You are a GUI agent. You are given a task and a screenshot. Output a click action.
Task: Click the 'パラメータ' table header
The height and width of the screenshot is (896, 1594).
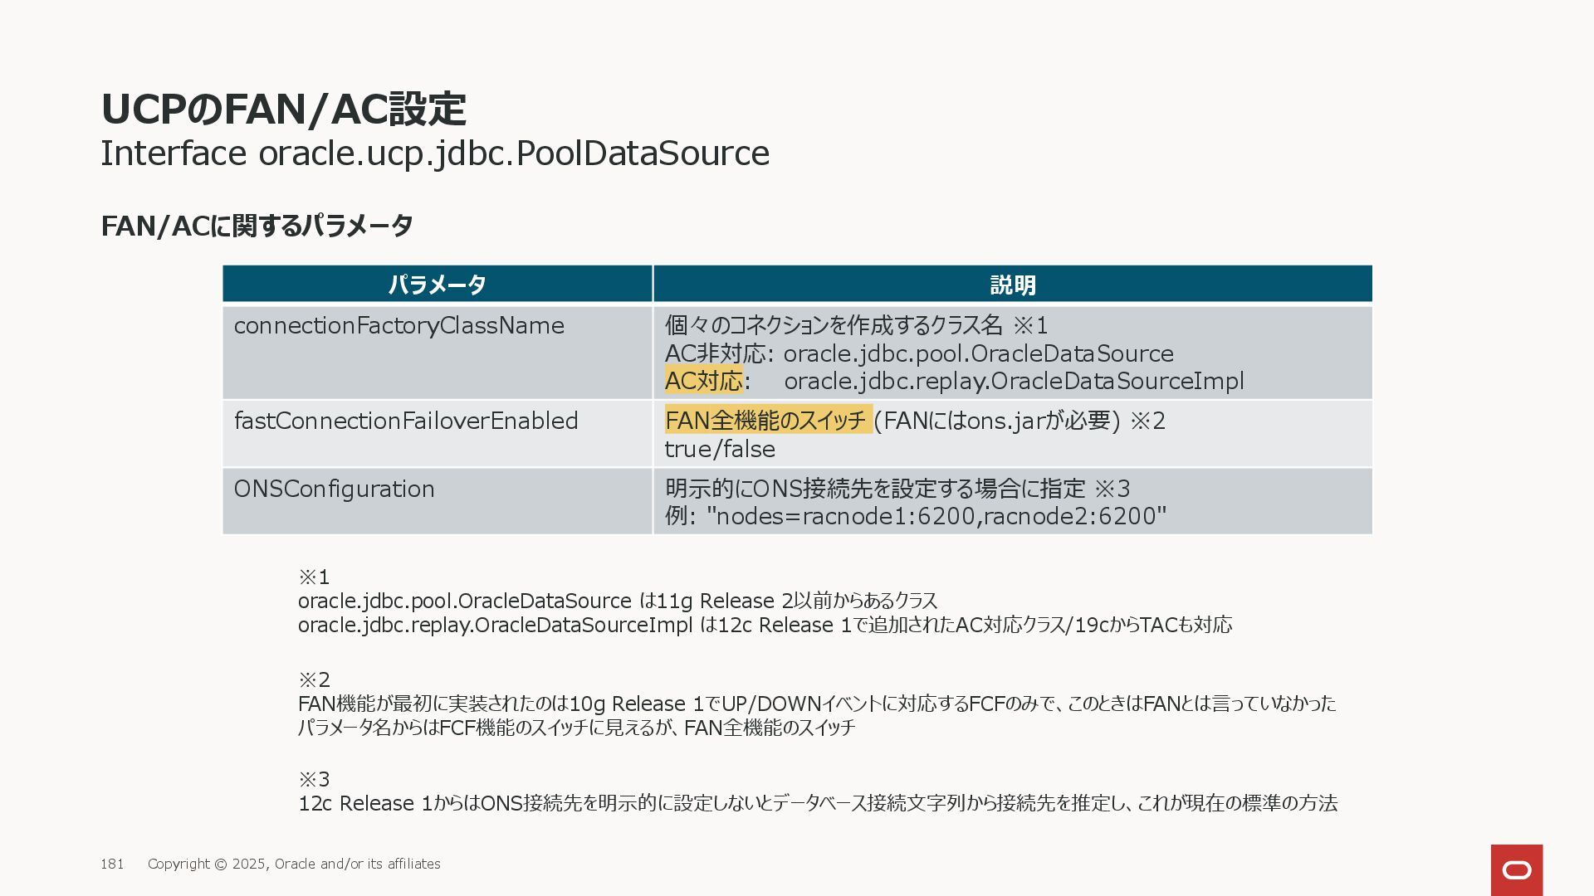coord(438,285)
